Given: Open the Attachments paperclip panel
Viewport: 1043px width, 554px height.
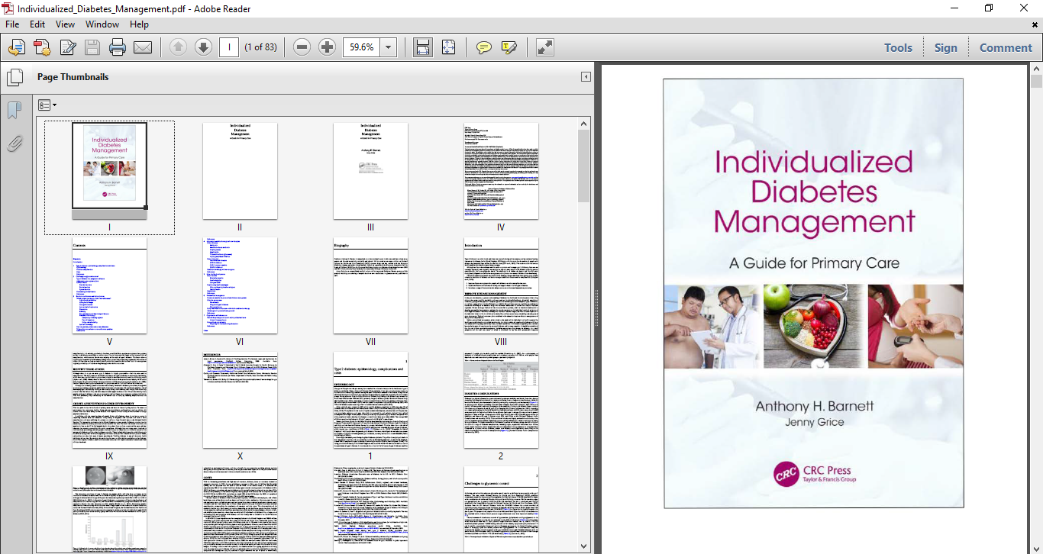Looking at the screenshot, I should pyautogui.click(x=15, y=143).
